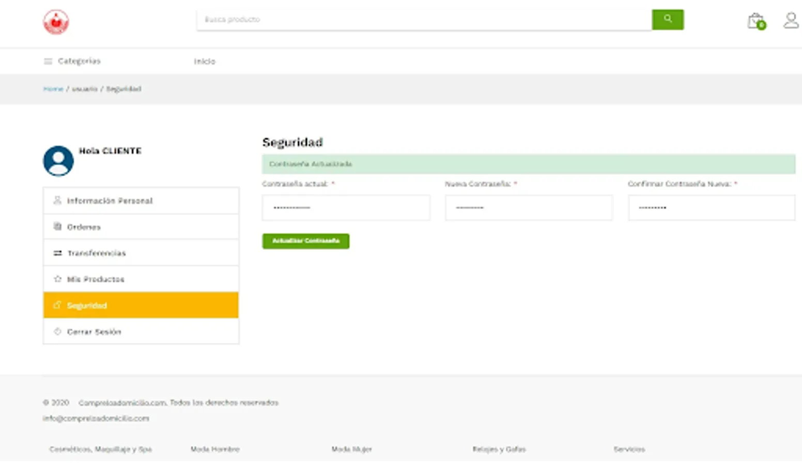Image resolution: width=802 pixels, height=465 pixels.
Task: Click the Actualizar Contraseña button
Action: [x=305, y=241]
